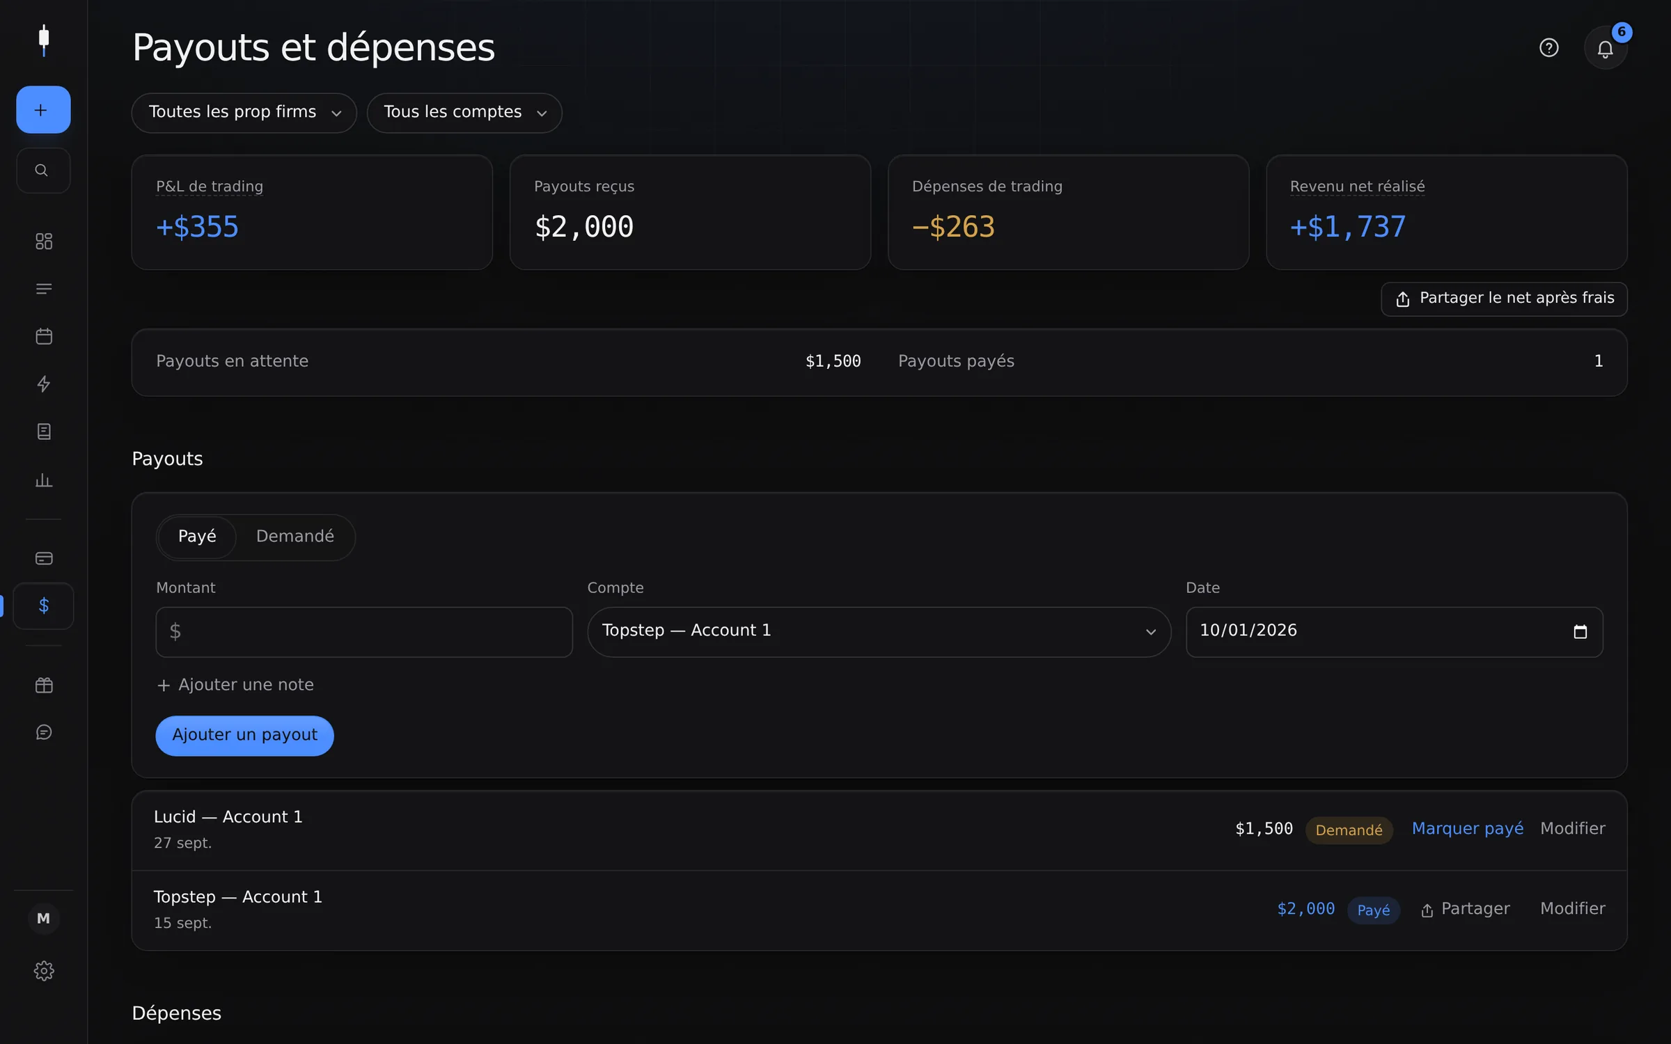Viewport: 1671px width, 1044px height.
Task: Click the Payé badge on Topstep row
Action: [1373, 910]
